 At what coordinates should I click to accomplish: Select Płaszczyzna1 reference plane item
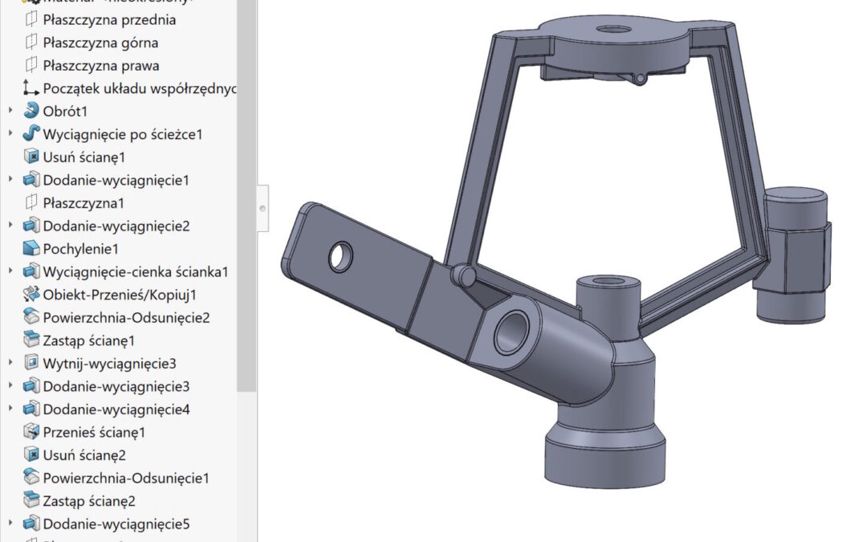coord(83,203)
